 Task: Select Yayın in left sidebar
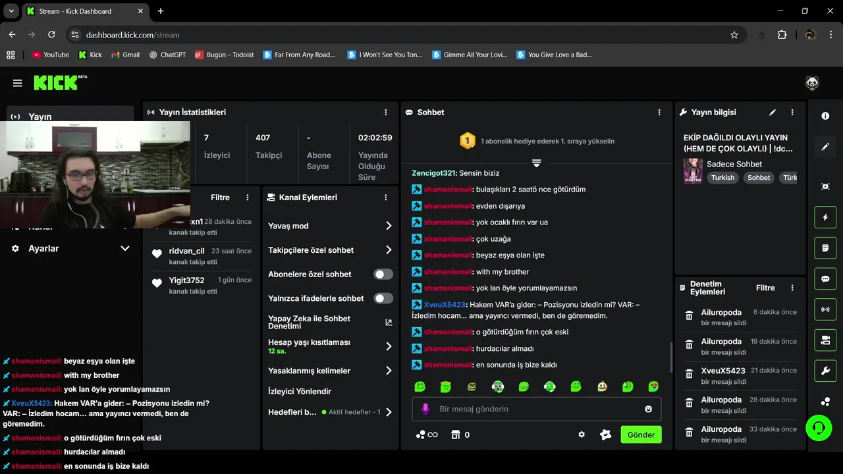(x=70, y=117)
